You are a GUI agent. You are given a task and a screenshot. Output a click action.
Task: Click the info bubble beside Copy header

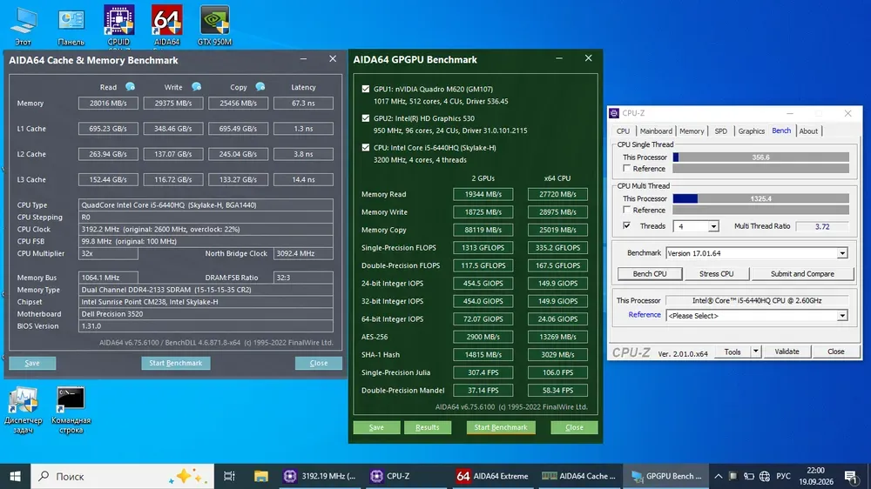(260, 87)
